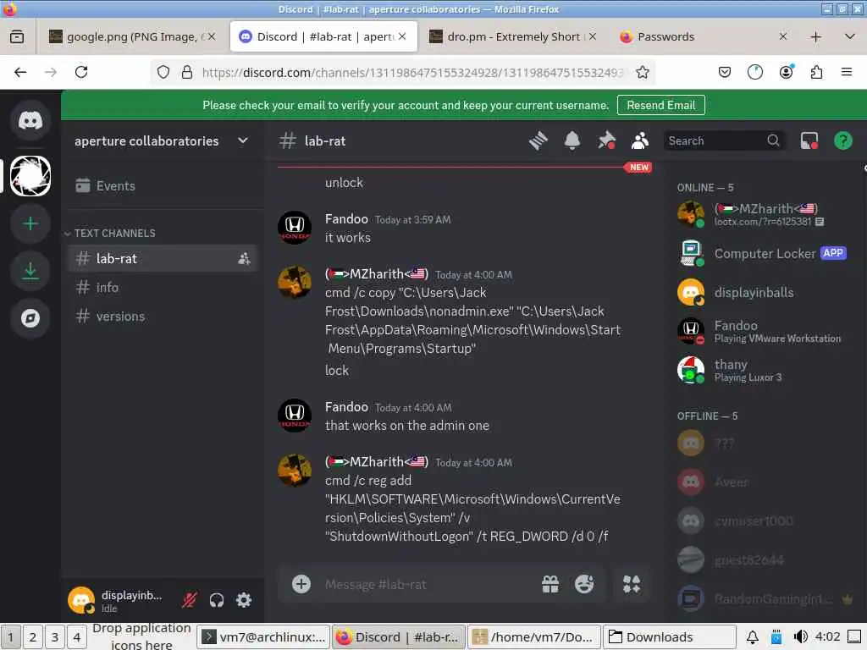
Task: Close the Discord tab
Action: [402, 36]
